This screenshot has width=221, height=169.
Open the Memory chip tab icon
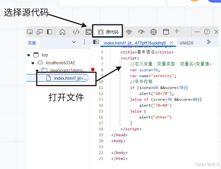point(154,32)
